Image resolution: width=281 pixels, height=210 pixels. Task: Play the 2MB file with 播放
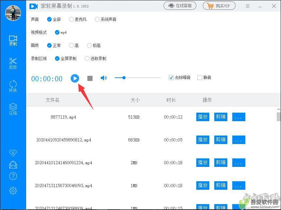pos(203,163)
